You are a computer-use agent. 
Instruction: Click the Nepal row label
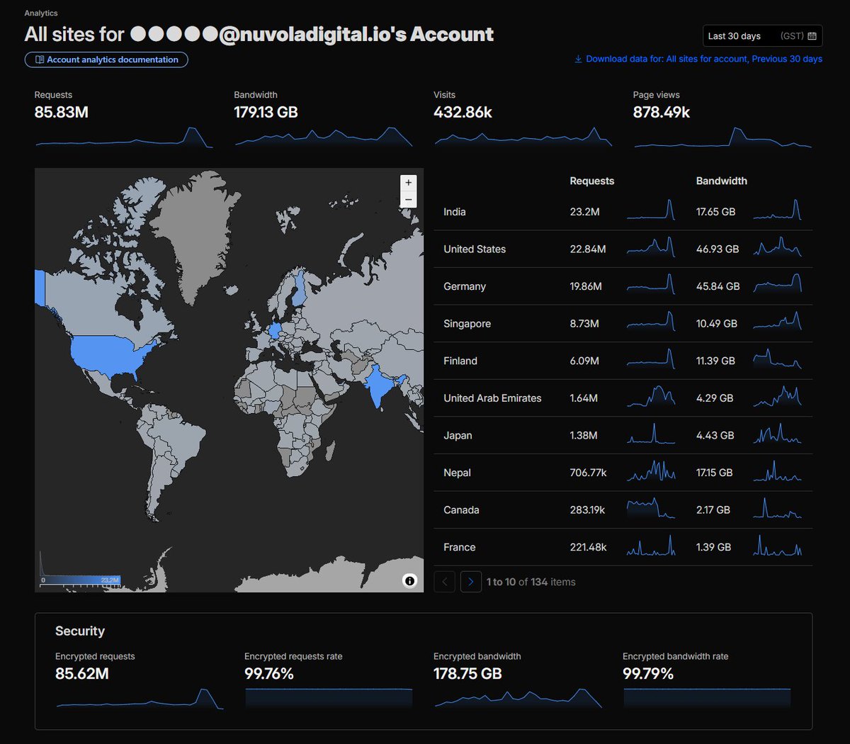(457, 473)
